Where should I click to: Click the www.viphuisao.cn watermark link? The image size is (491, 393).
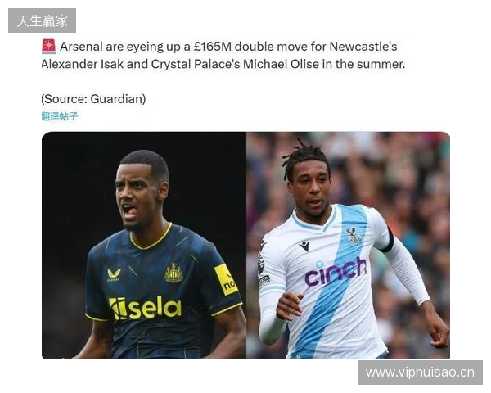tap(420, 373)
